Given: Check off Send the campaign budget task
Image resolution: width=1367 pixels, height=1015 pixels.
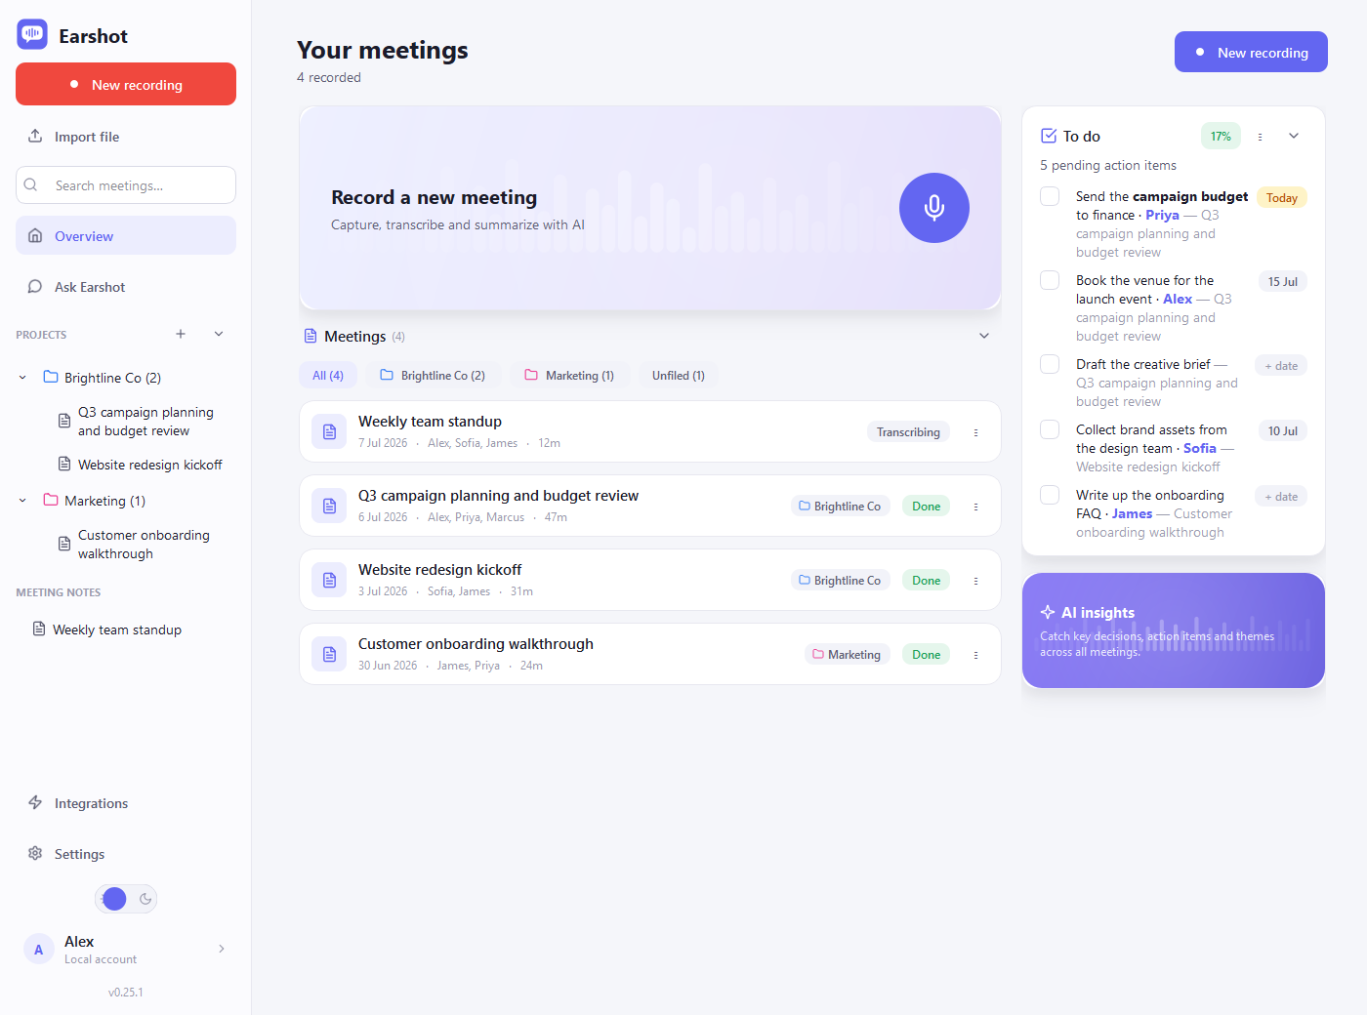Looking at the screenshot, I should [1050, 196].
